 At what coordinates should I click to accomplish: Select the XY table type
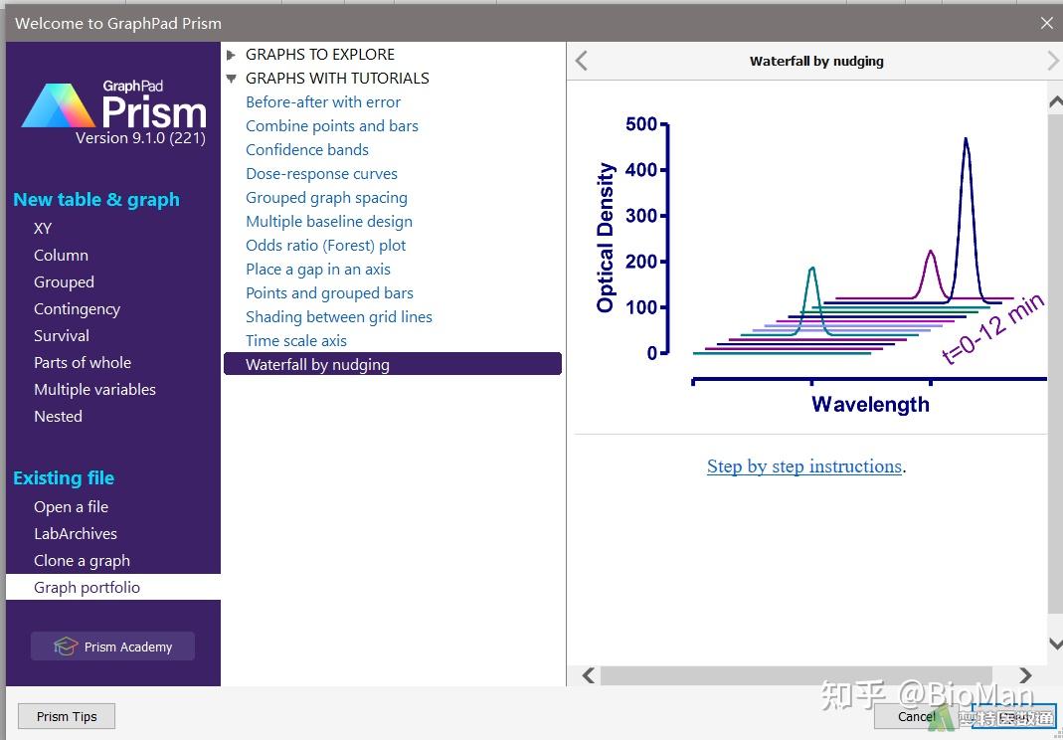(43, 229)
